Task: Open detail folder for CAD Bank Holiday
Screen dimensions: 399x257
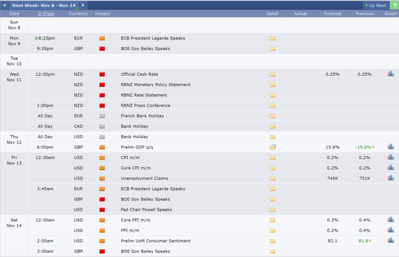Action: click(272, 126)
